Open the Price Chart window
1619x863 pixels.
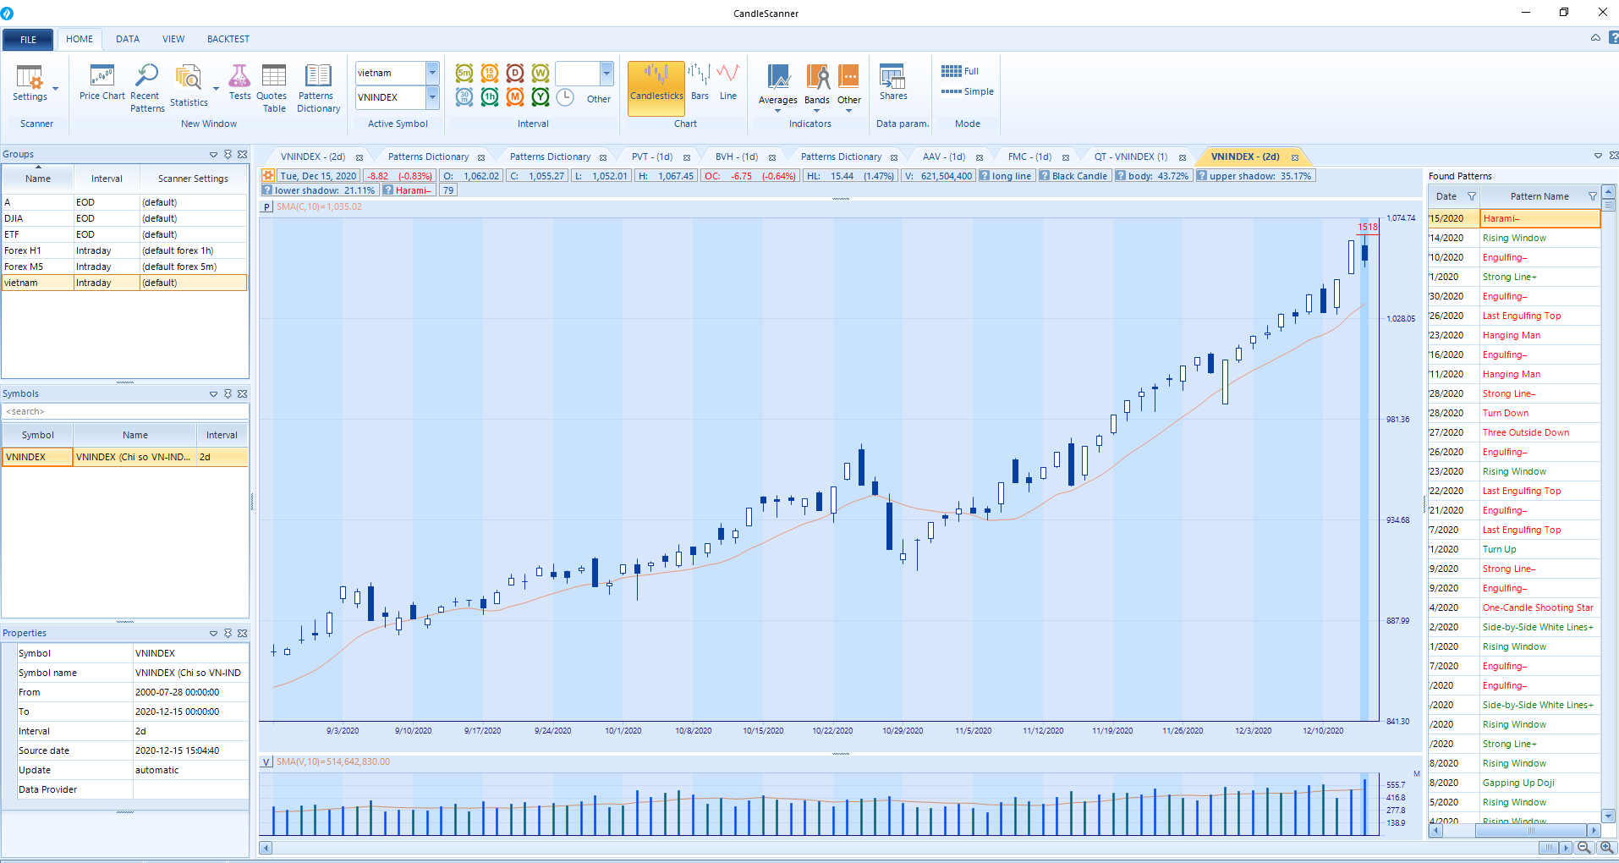tap(102, 84)
